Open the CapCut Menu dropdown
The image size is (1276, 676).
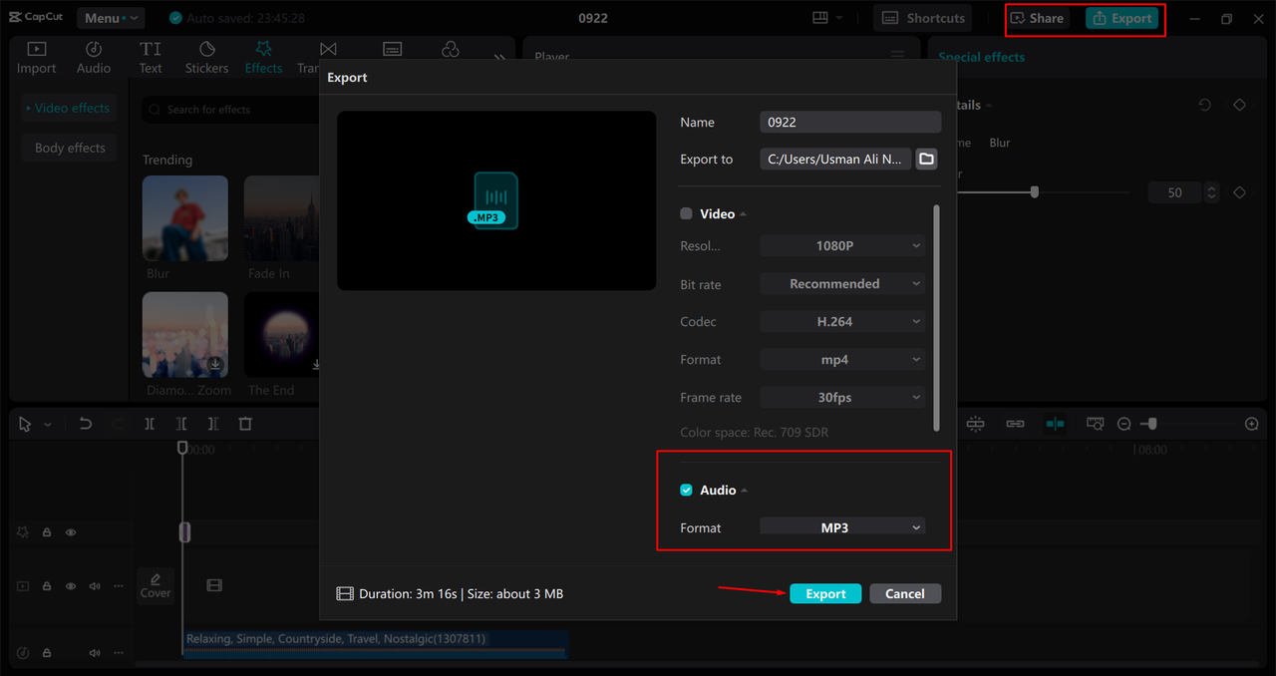click(x=111, y=18)
